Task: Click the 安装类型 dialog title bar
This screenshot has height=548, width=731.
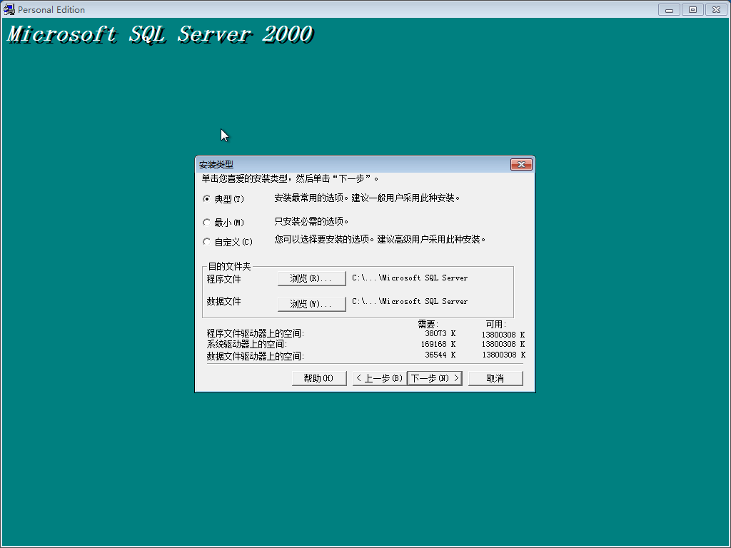Action: pyautogui.click(x=343, y=165)
